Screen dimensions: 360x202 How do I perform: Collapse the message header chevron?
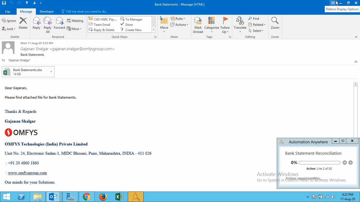tap(356, 62)
